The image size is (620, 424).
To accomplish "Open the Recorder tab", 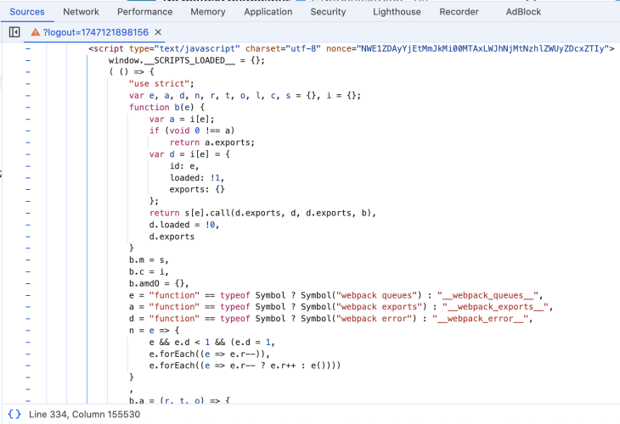I will click(459, 12).
